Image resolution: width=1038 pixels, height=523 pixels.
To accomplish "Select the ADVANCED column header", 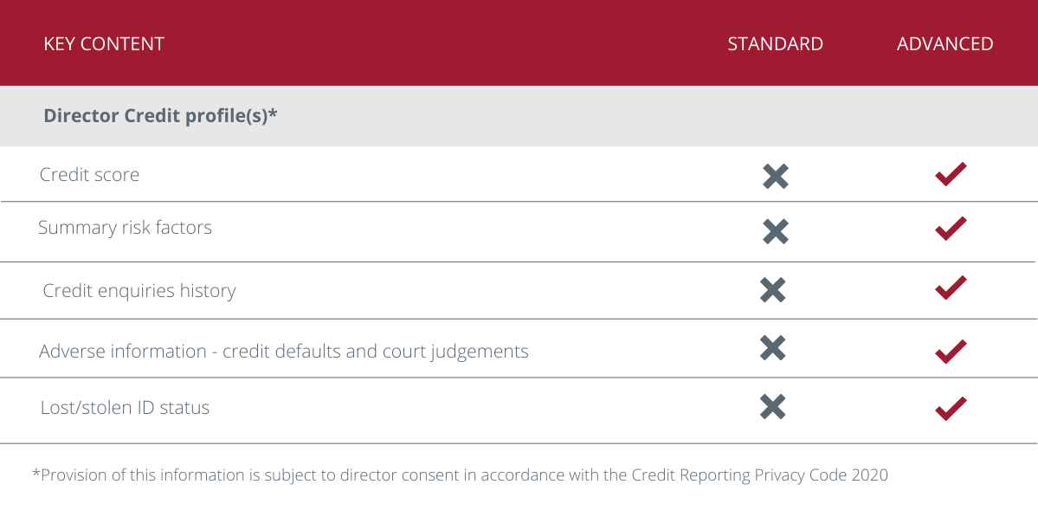I will 945,44.
